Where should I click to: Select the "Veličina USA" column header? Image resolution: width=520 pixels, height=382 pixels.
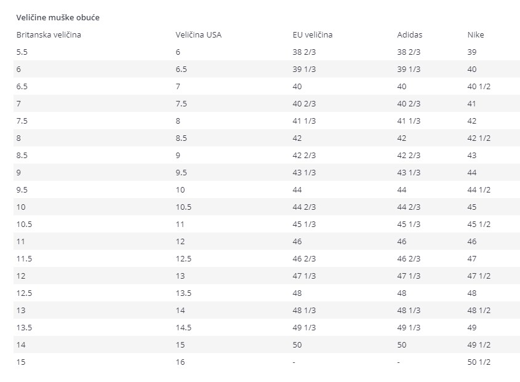198,34
